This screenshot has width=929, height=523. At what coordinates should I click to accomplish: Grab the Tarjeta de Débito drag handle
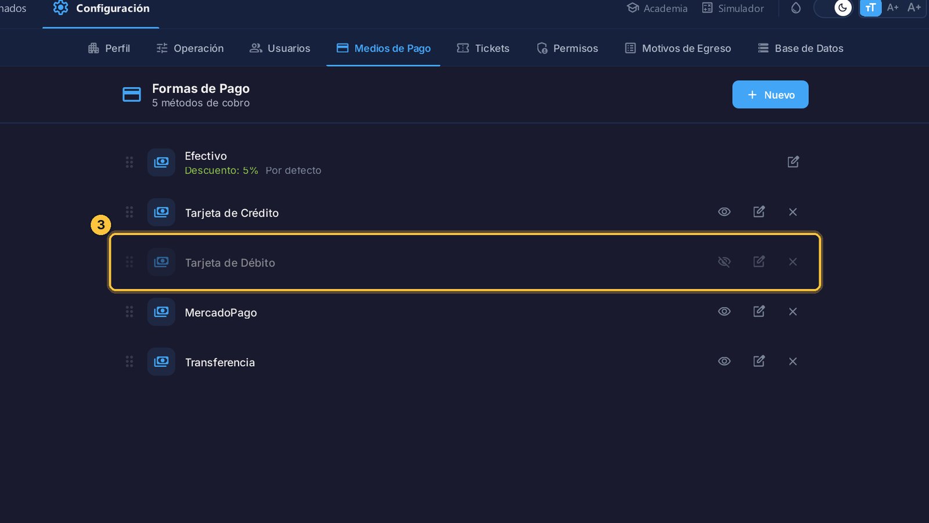[129, 262]
